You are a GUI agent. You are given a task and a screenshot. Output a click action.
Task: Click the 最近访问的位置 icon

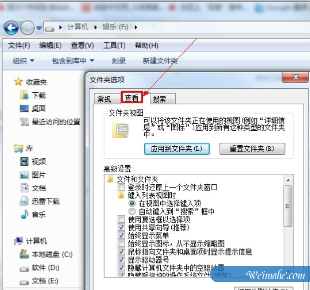coord(25,122)
